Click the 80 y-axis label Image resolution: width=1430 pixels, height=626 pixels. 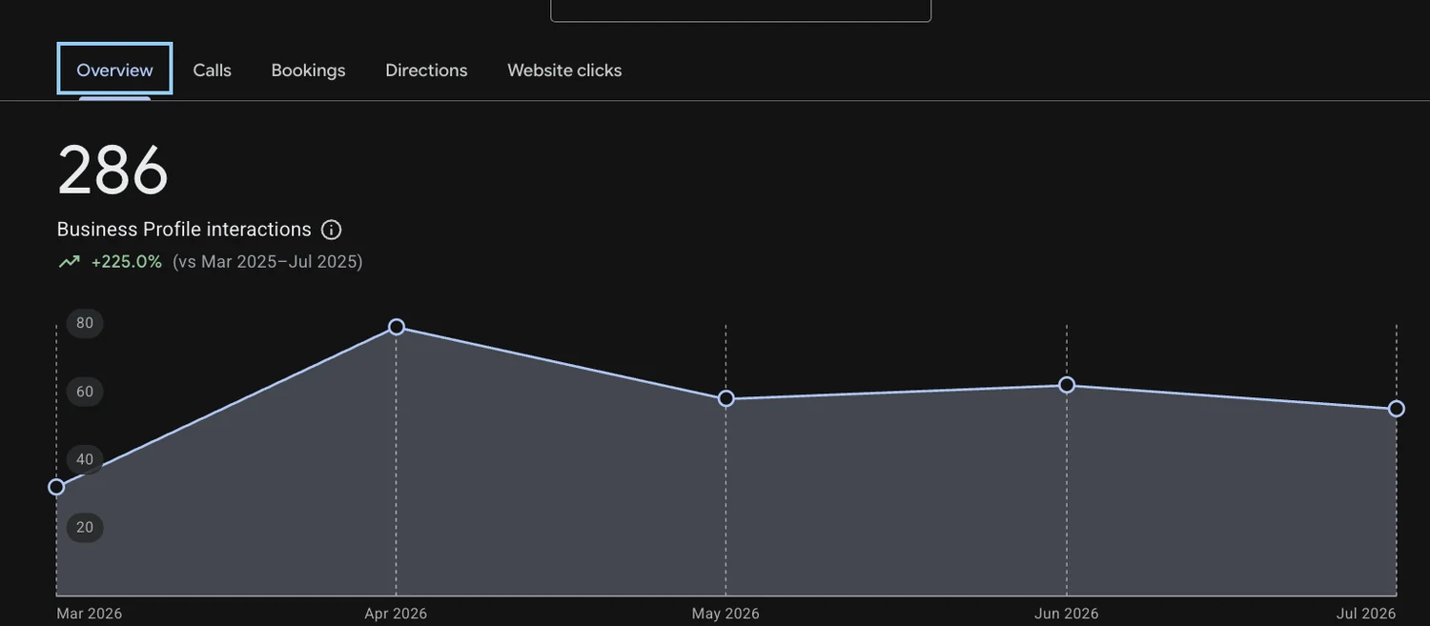pos(85,323)
